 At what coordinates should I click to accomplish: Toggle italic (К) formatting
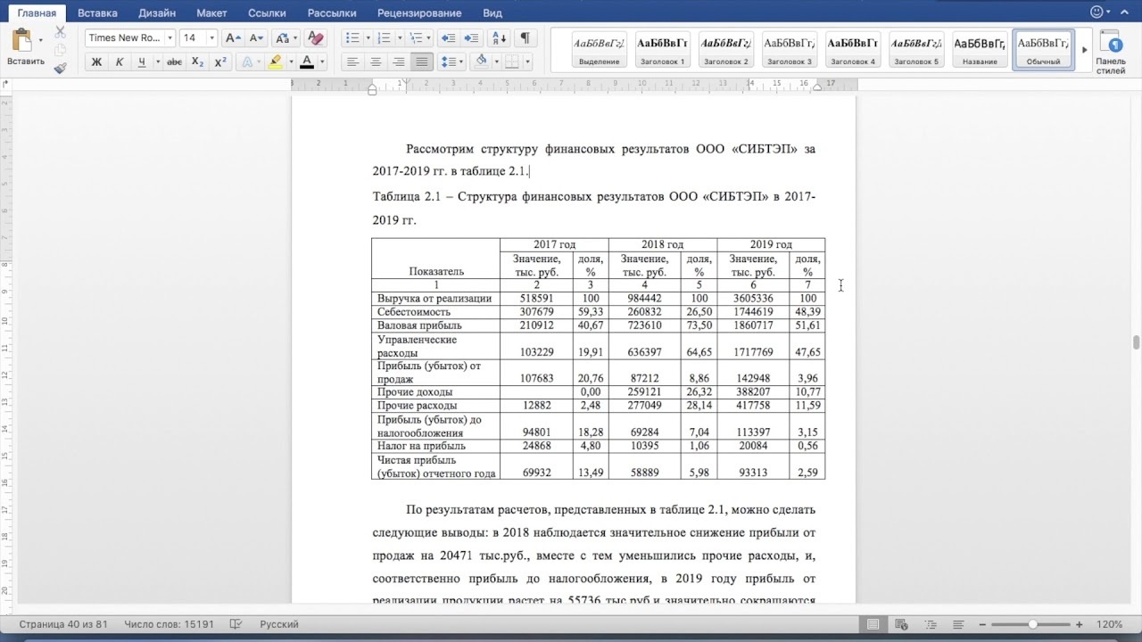(x=119, y=62)
